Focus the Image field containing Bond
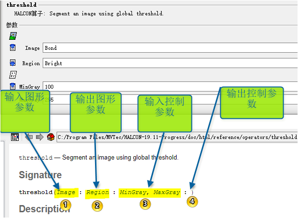298x218 pixels. click(x=170, y=48)
